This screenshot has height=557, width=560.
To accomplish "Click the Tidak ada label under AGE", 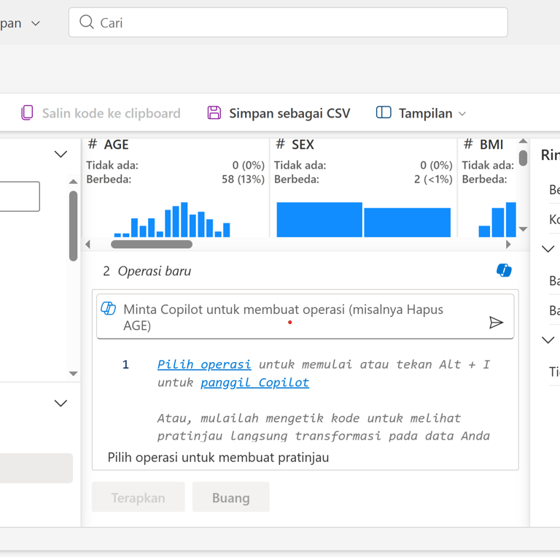I will click(x=112, y=165).
